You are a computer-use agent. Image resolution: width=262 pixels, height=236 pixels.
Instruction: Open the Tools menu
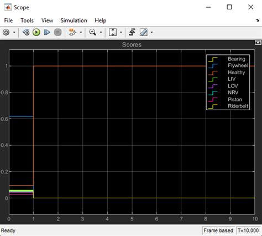click(27, 20)
